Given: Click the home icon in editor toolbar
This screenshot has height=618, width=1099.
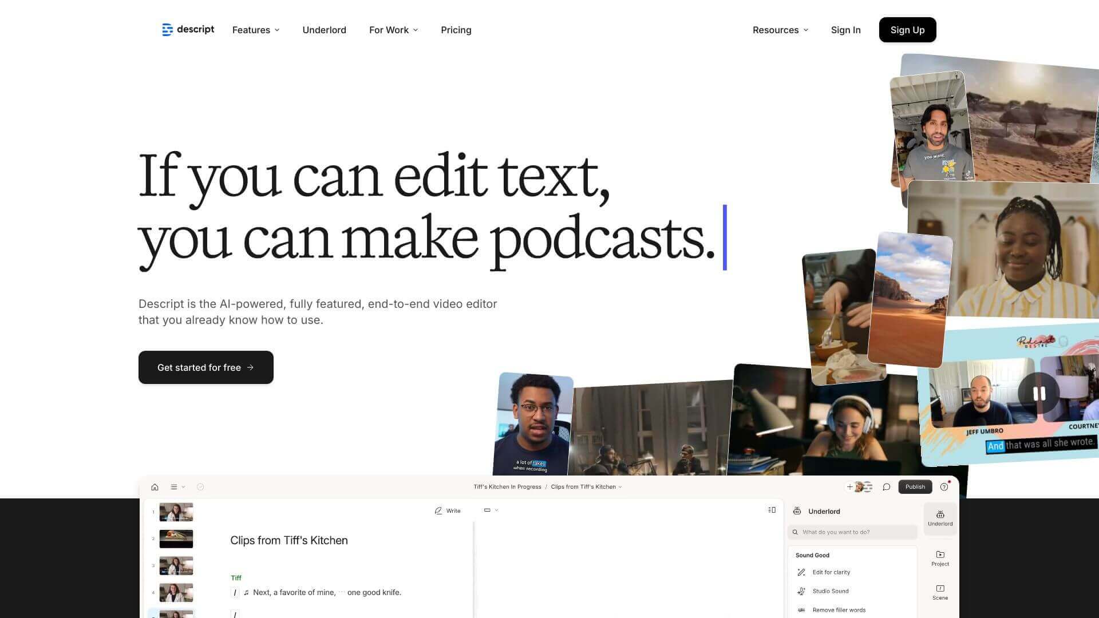Looking at the screenshot, I should coord(155,487).
